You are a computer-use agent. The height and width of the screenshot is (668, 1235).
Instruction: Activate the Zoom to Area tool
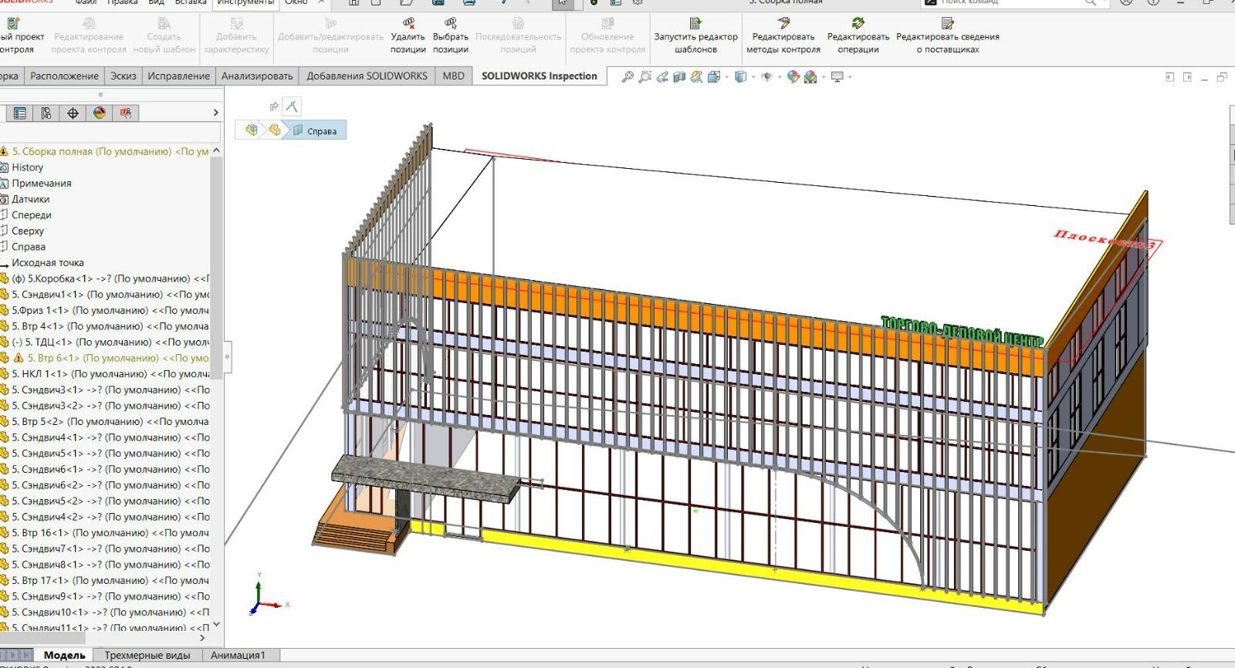(645, 76)
